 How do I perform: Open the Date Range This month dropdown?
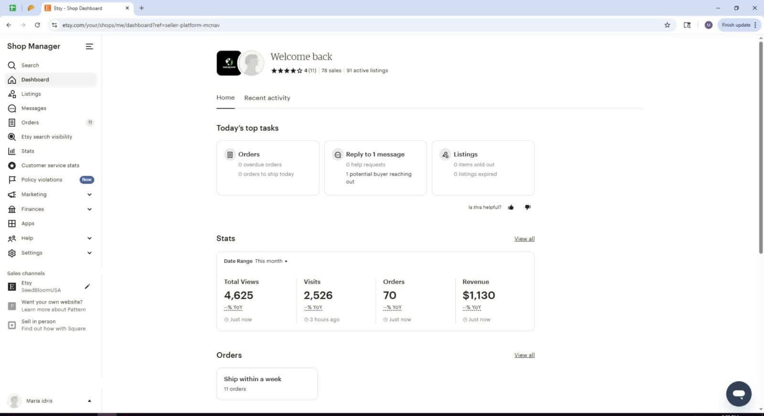271,261
